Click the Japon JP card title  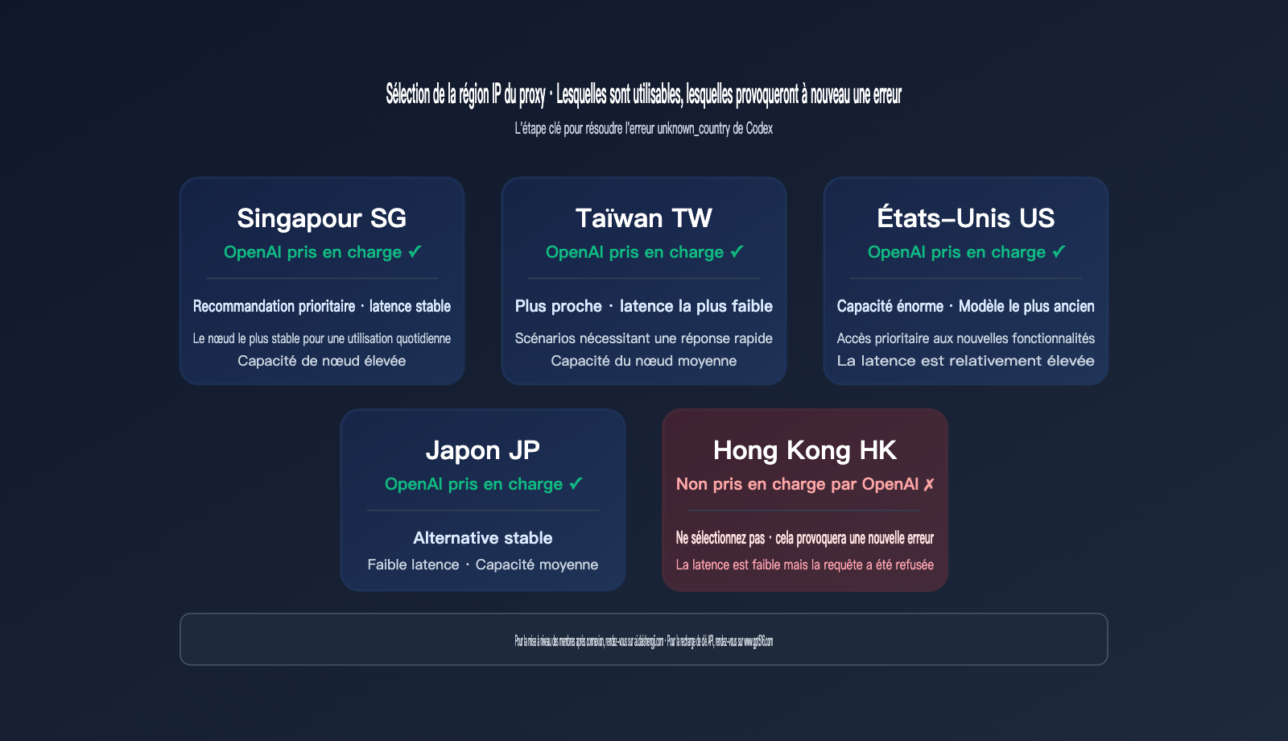[x=482, y=450]
